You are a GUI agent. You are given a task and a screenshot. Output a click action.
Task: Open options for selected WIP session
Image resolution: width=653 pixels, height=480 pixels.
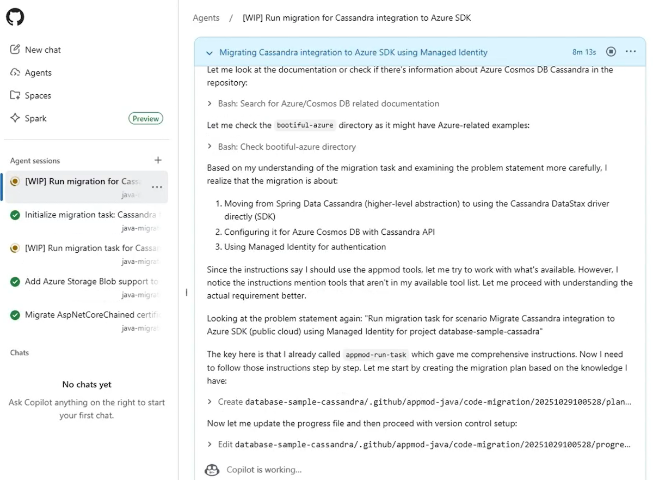click(157, 187)
